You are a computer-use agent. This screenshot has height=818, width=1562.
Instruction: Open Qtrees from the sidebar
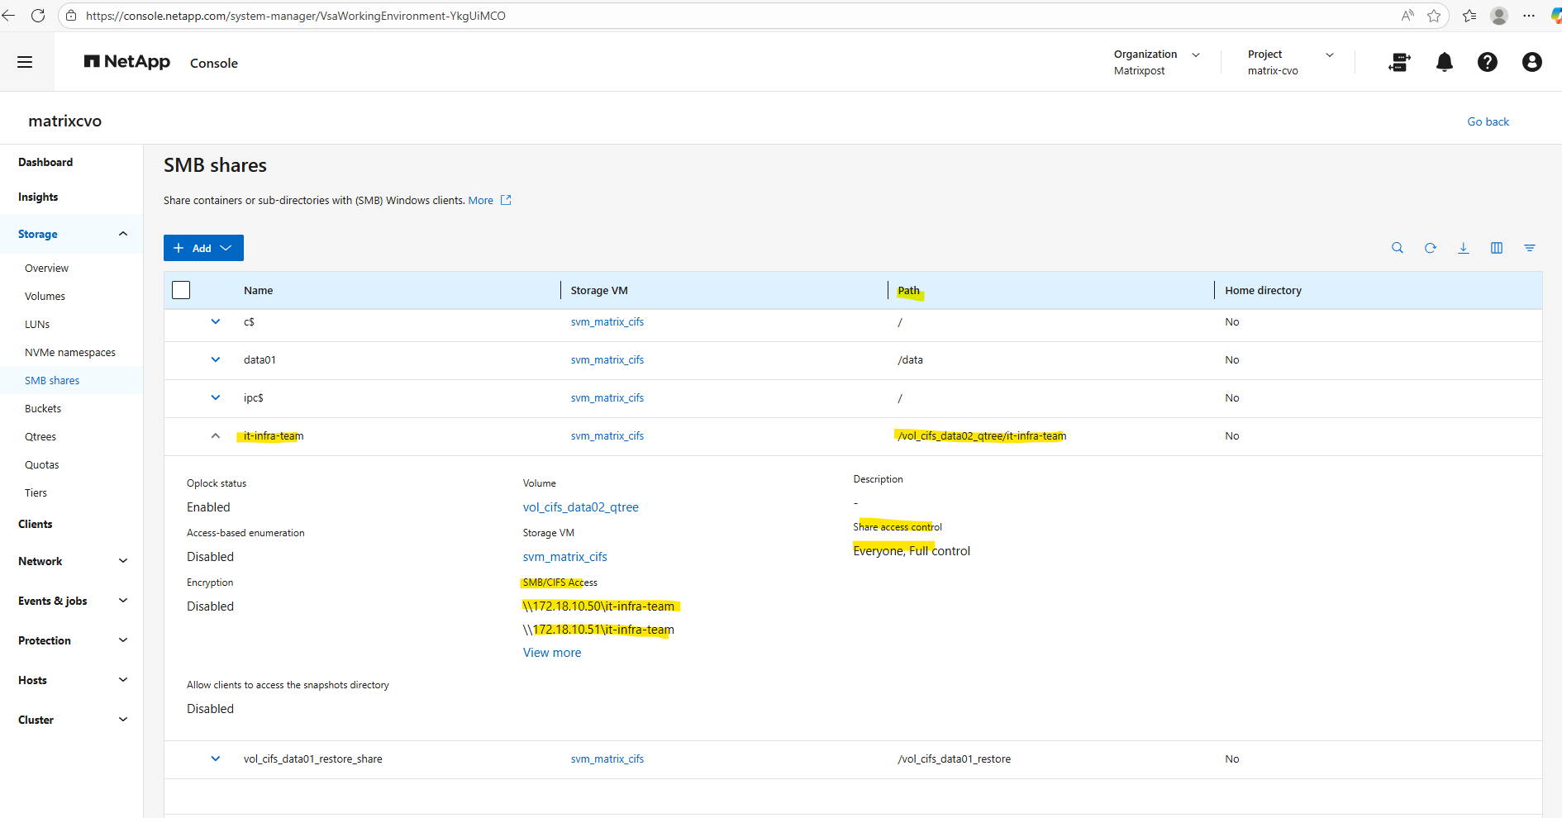pos(40,437)
